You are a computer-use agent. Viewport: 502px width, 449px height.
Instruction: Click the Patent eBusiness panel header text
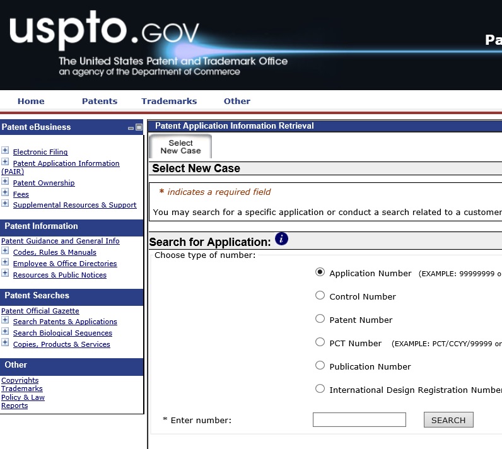click(36, 127)
